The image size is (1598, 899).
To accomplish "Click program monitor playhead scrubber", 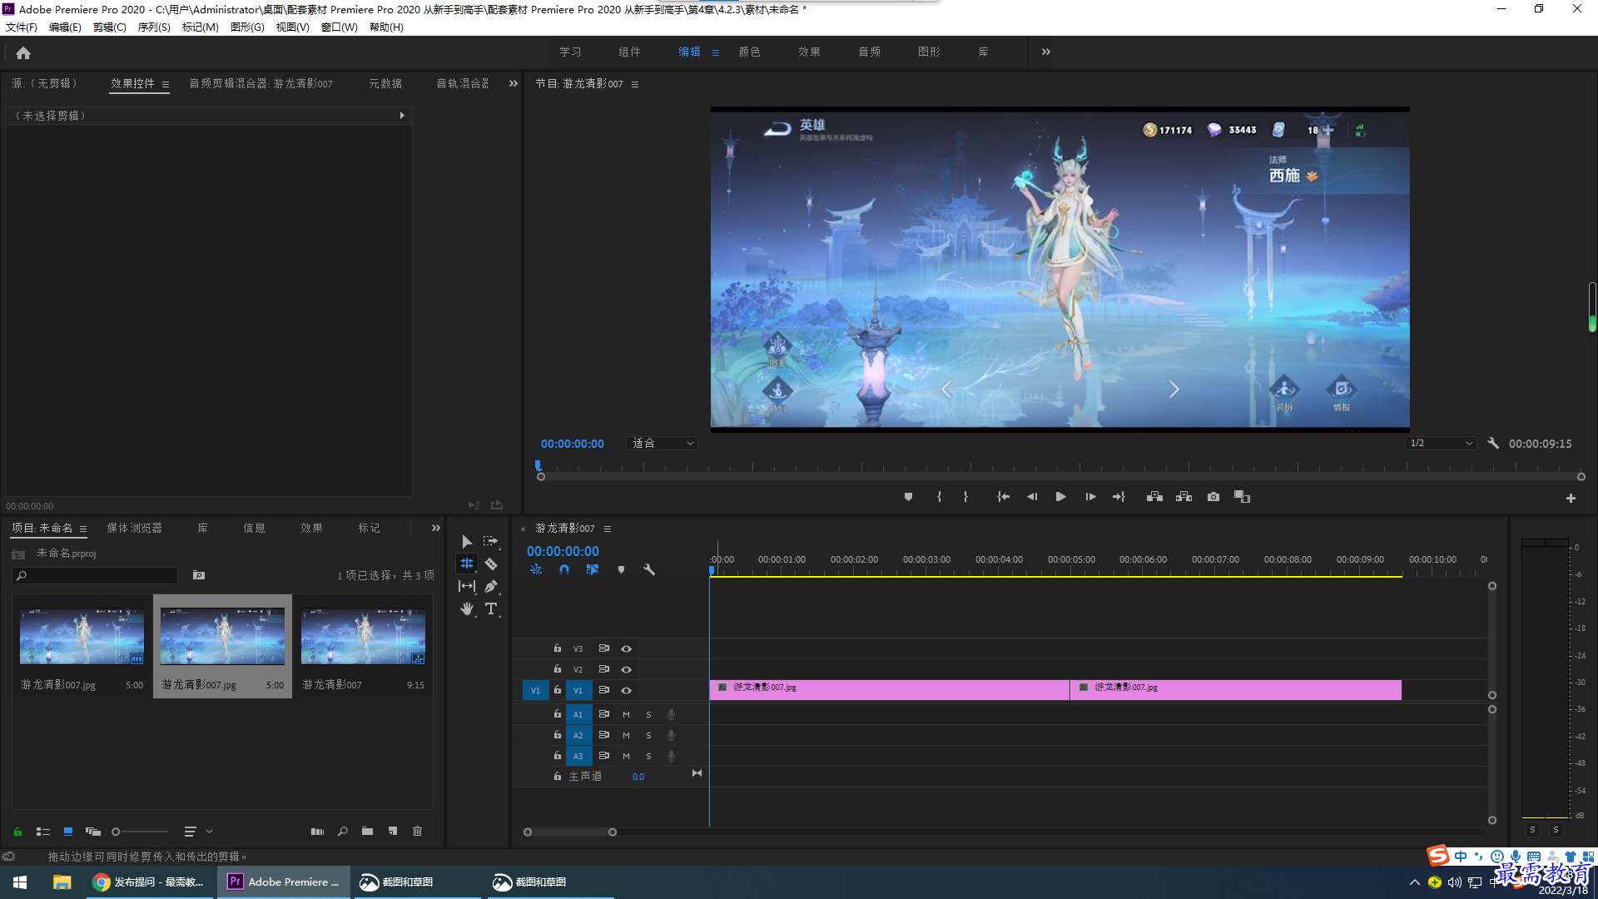I will (538, 466).
